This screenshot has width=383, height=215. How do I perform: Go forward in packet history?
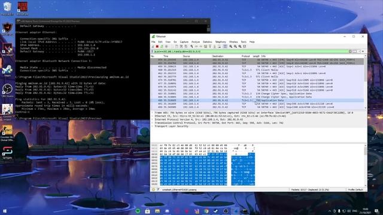coord(201,47)
